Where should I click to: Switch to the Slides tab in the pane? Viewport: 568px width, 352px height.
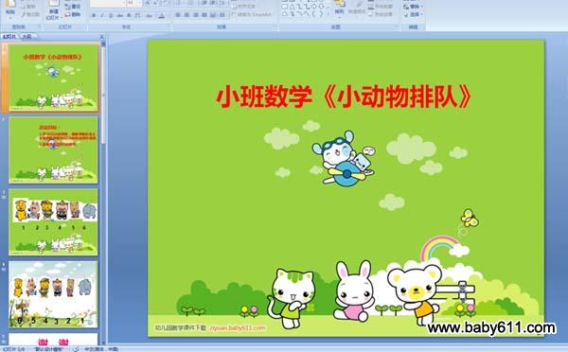coord(9,36)
